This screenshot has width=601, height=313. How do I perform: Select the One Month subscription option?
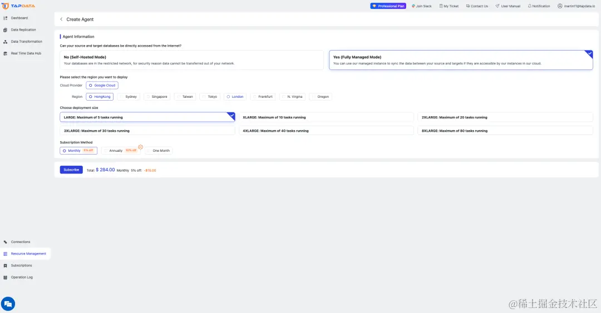tap(161, 151)
